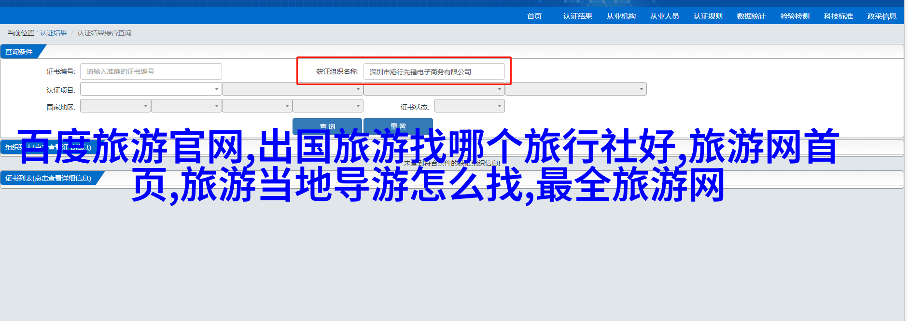908x321 pixels.
Task: Open the first 认证项目 dropdown
Action: click(151, 89)
